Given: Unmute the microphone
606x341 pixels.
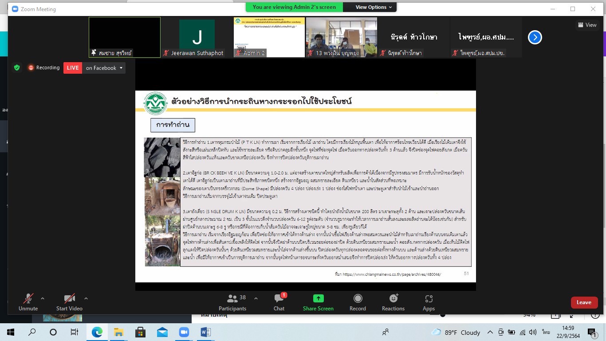Looking at the screenshot, I should (28, 302).
